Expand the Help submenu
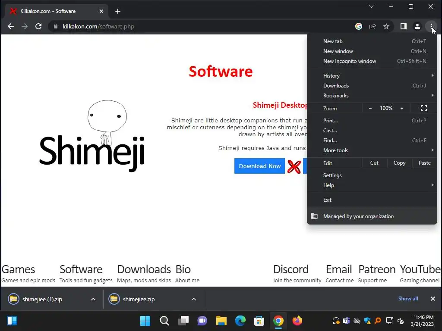The height and width of the screenshot is (331, 442). (372, 185)
